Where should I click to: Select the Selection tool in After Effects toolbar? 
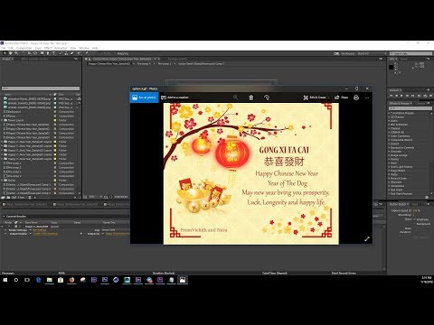point(5,53)
